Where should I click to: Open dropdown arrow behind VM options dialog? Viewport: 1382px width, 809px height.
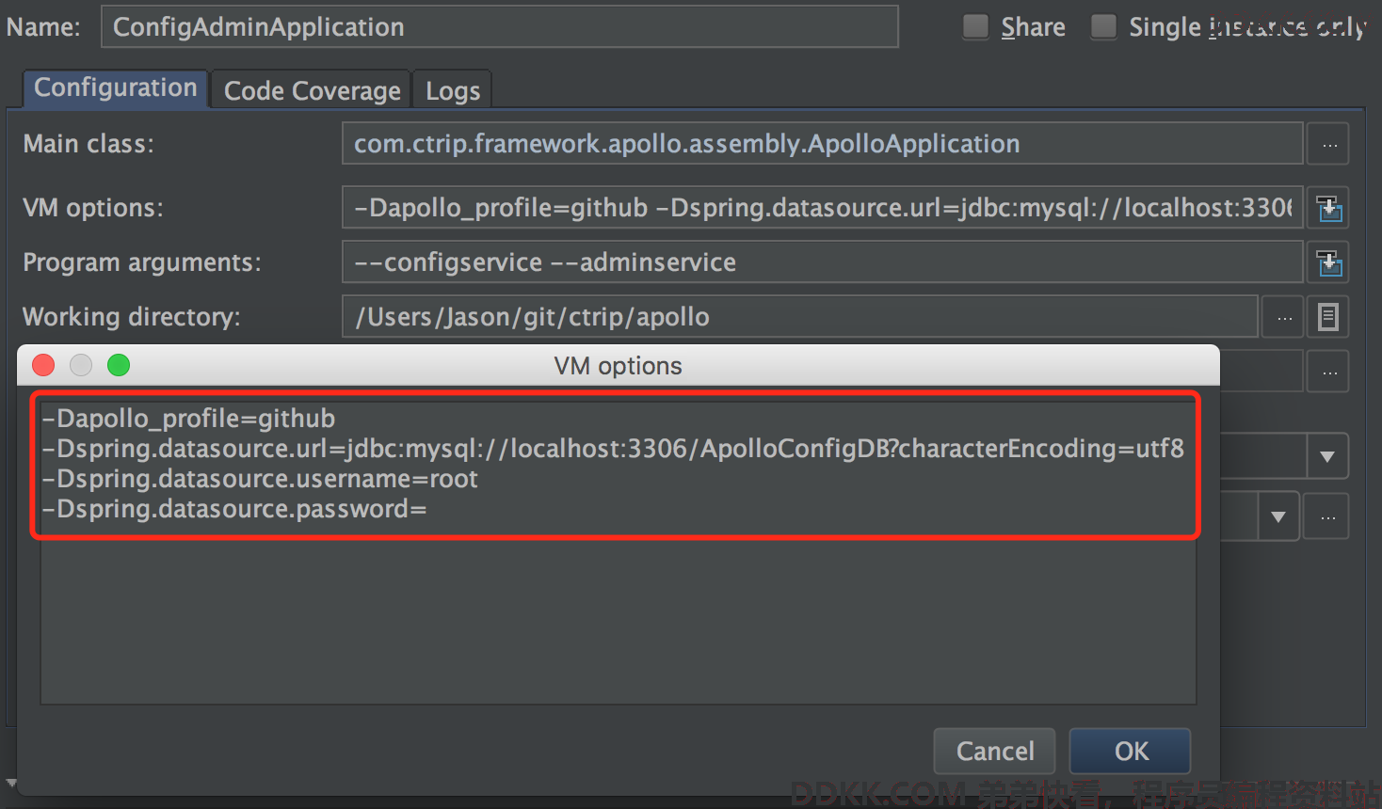click(x=1327, y=457)
